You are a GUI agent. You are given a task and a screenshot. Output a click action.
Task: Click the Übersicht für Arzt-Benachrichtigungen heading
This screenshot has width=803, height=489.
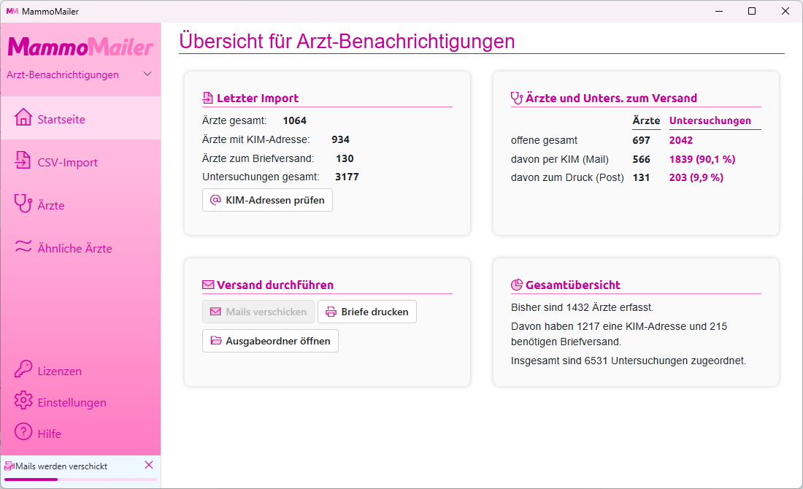click(x=347, y=41)
